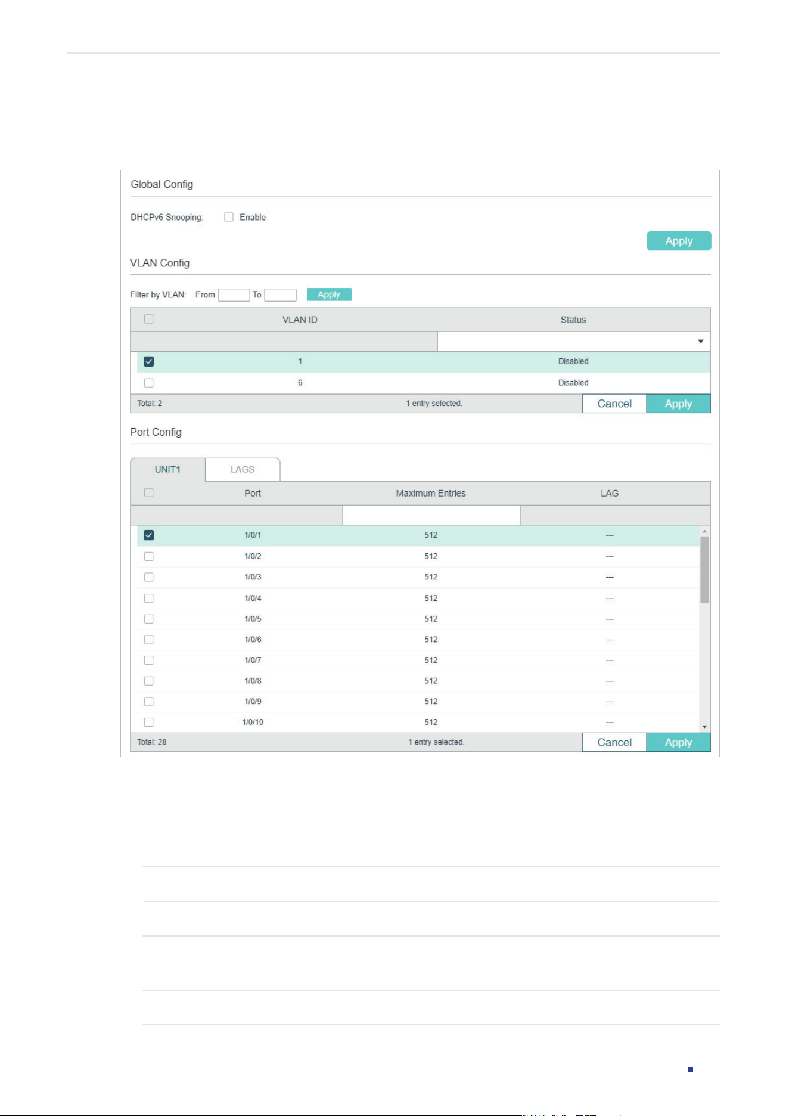
Task: Click the VLAN ID column header
Action: pyautogui.click(x=300, y=320)
